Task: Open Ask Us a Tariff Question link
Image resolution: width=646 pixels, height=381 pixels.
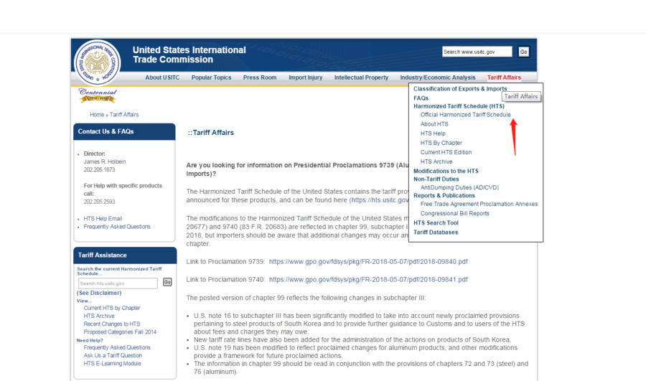Action: click(113, 355)
